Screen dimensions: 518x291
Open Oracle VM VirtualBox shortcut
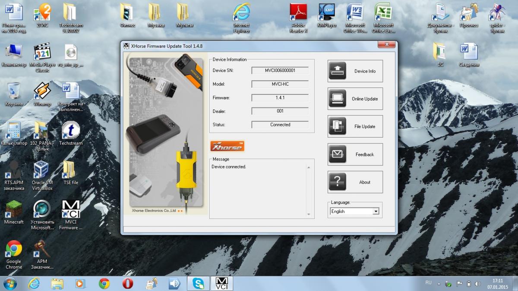coord(42,171)
